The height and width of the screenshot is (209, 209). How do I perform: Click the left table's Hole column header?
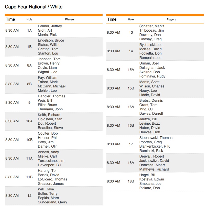click(29, 20)
